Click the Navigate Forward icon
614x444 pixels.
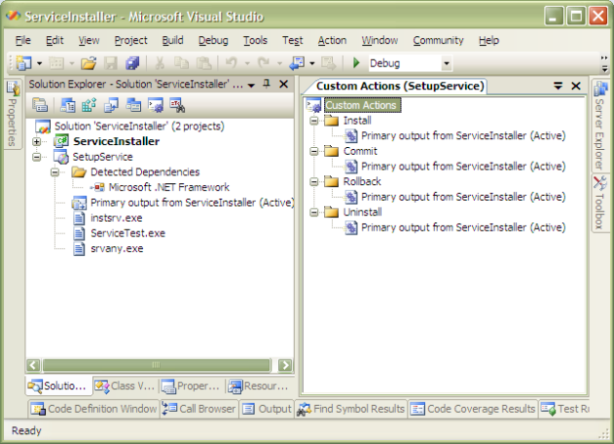328,63
